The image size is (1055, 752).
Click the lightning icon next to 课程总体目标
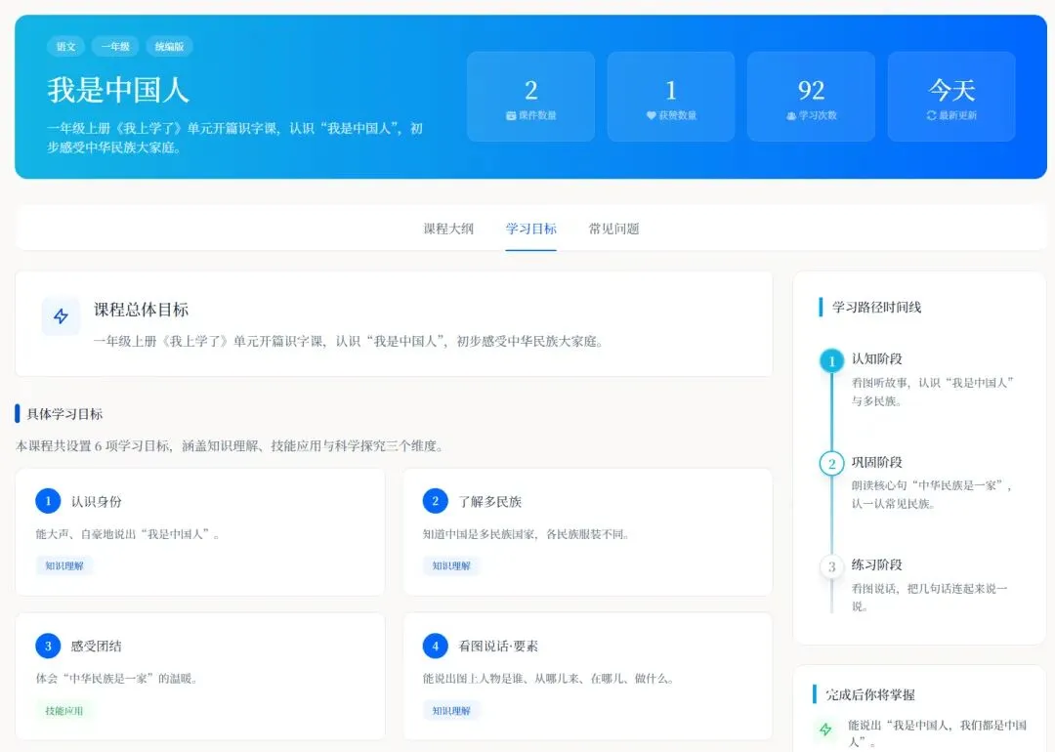[61, 316]
